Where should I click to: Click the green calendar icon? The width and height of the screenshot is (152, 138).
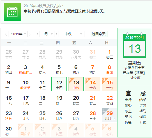12,12
